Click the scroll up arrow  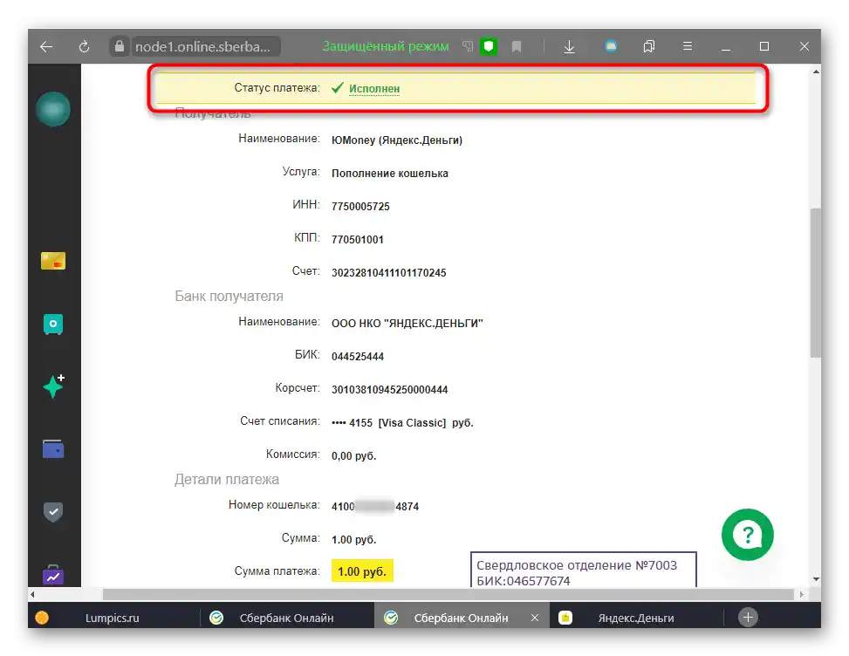(x=816, y=72)
